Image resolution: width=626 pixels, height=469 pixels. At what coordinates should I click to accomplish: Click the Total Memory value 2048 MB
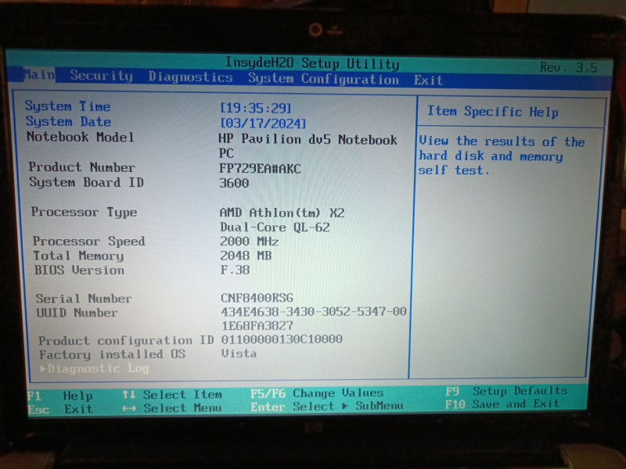coord(246,256)
